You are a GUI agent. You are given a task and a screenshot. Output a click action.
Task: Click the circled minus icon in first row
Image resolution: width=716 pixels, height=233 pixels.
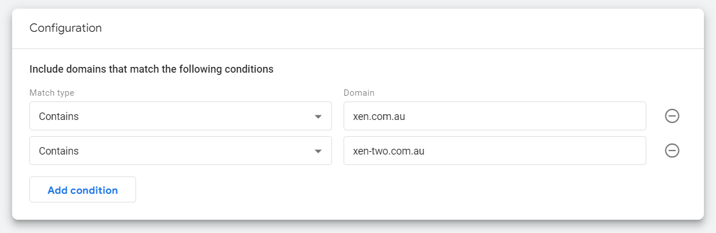(x=672, y=116)
